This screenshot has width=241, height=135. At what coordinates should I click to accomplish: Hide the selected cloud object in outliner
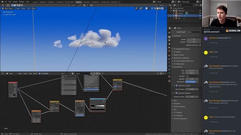(x=200, y=16)
